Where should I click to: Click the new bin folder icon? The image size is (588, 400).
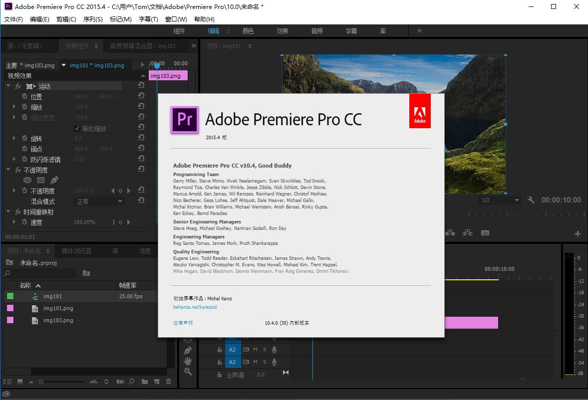145,382
